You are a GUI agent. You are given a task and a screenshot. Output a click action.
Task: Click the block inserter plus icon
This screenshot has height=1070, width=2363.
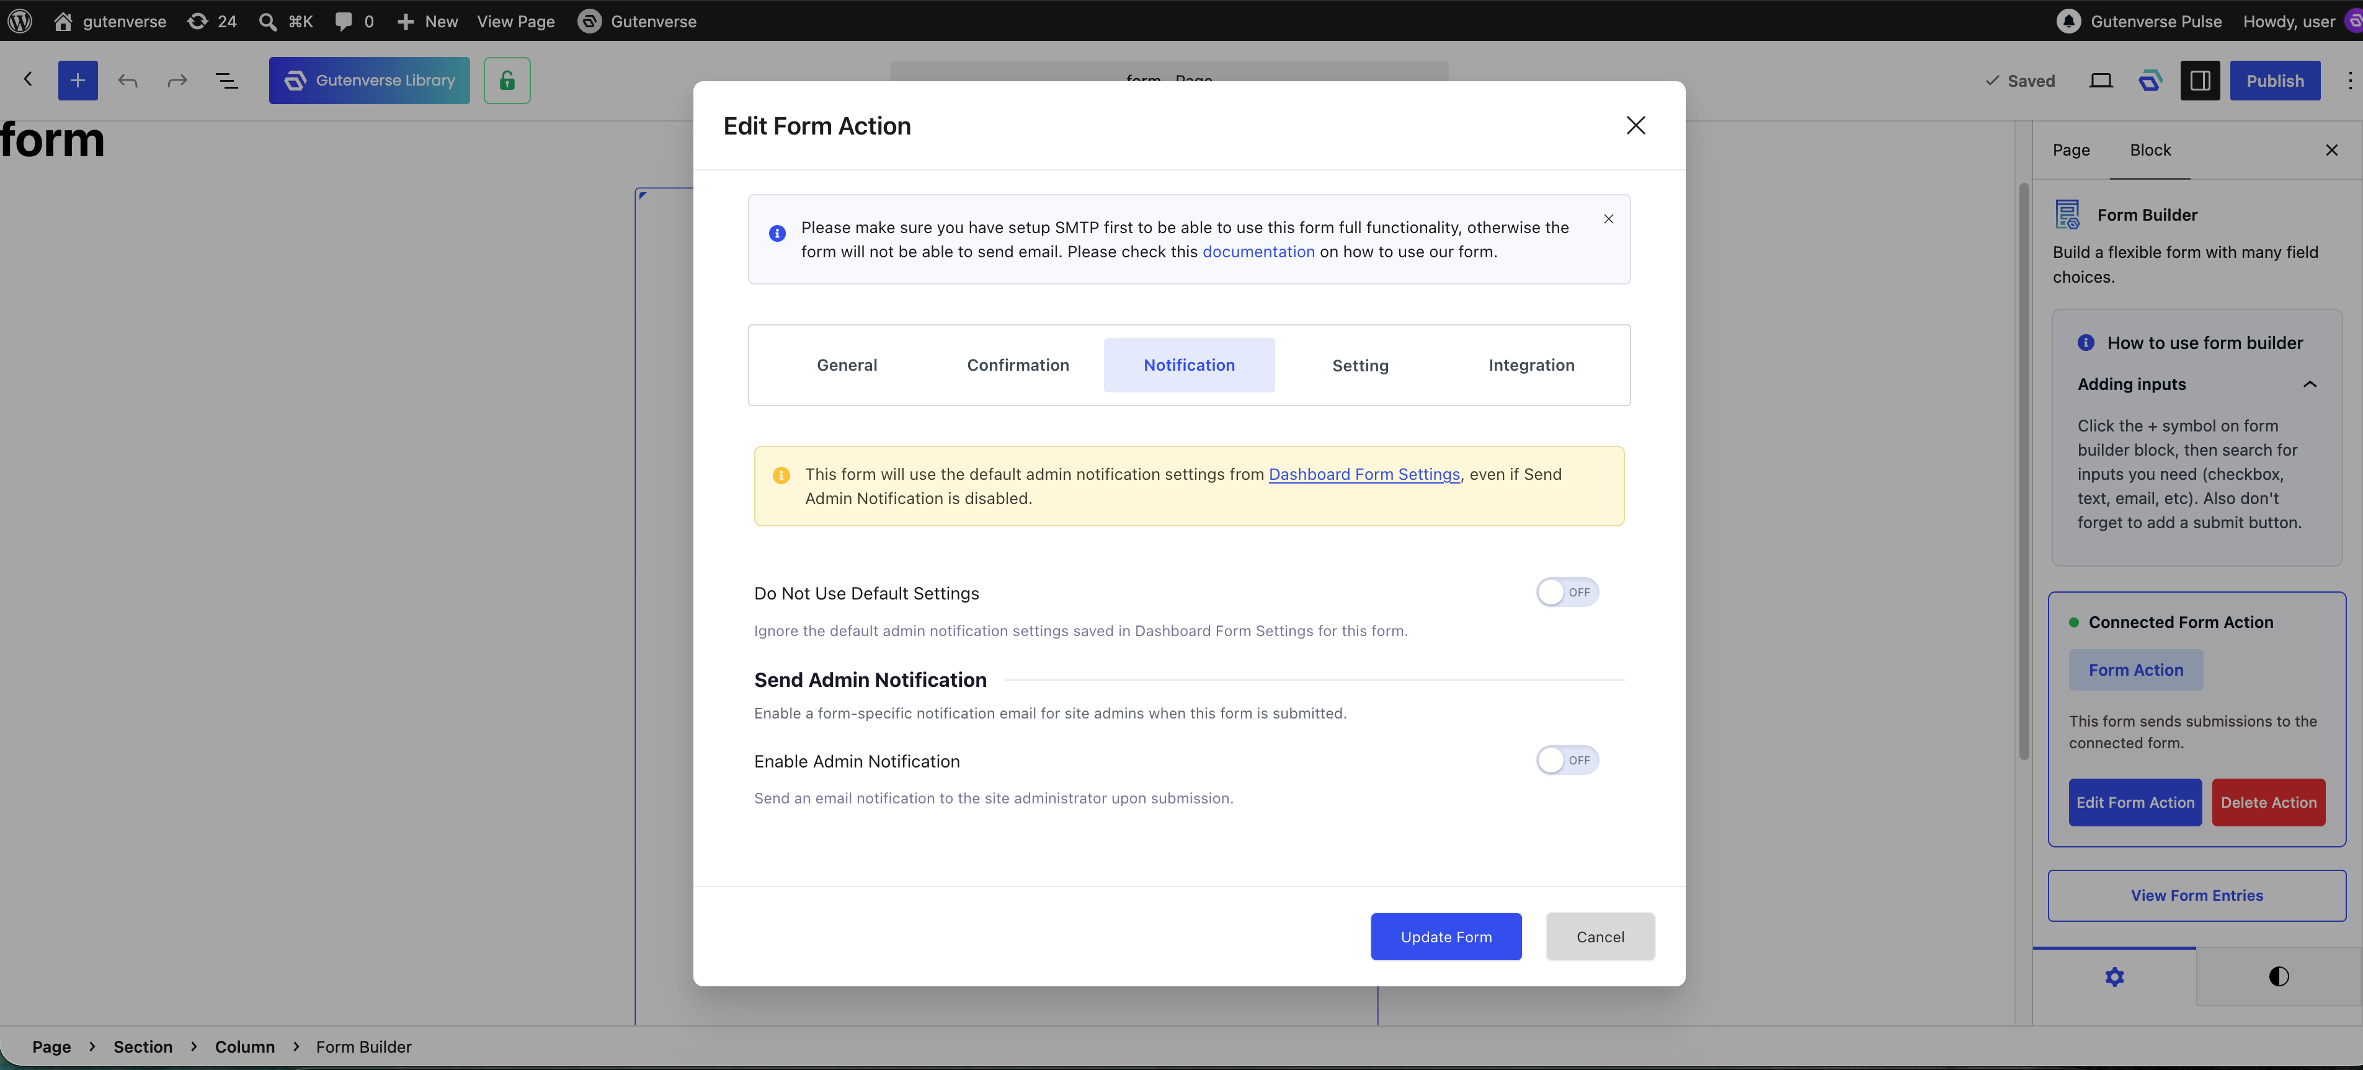[77, 81]
